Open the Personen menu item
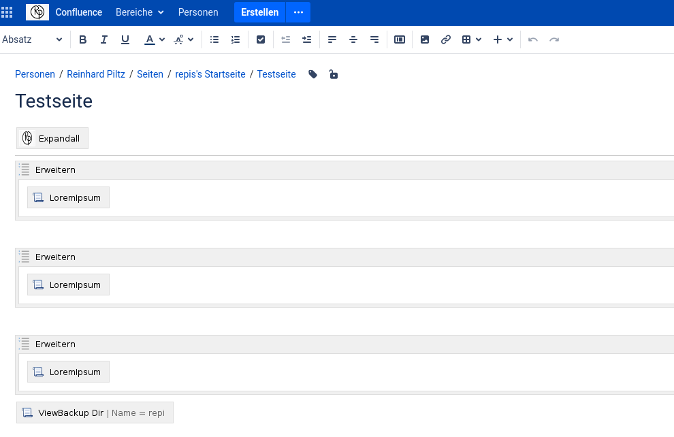Screen dimensions: 674x437 click(x=198, y=12)
